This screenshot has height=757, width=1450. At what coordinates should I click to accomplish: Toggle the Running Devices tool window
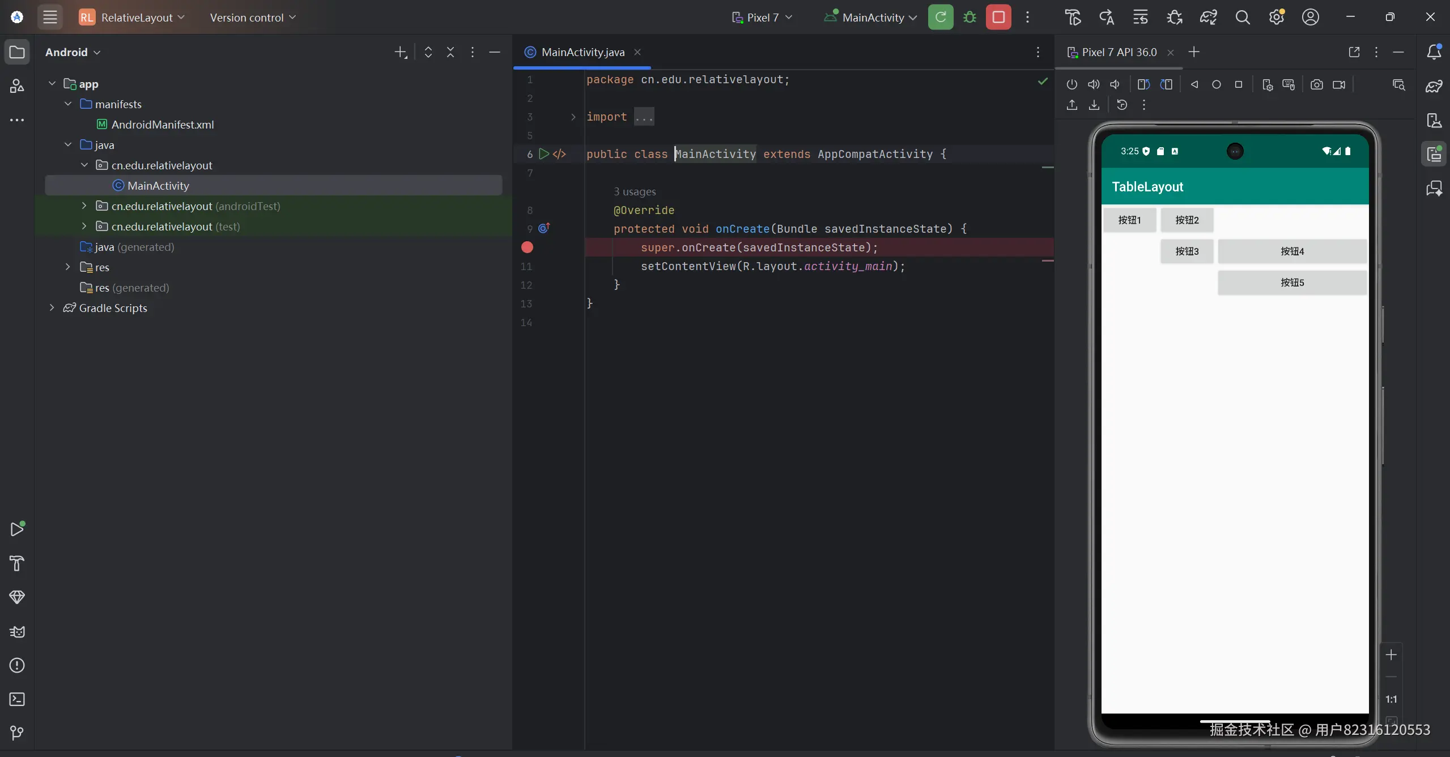coord(1434,154)
